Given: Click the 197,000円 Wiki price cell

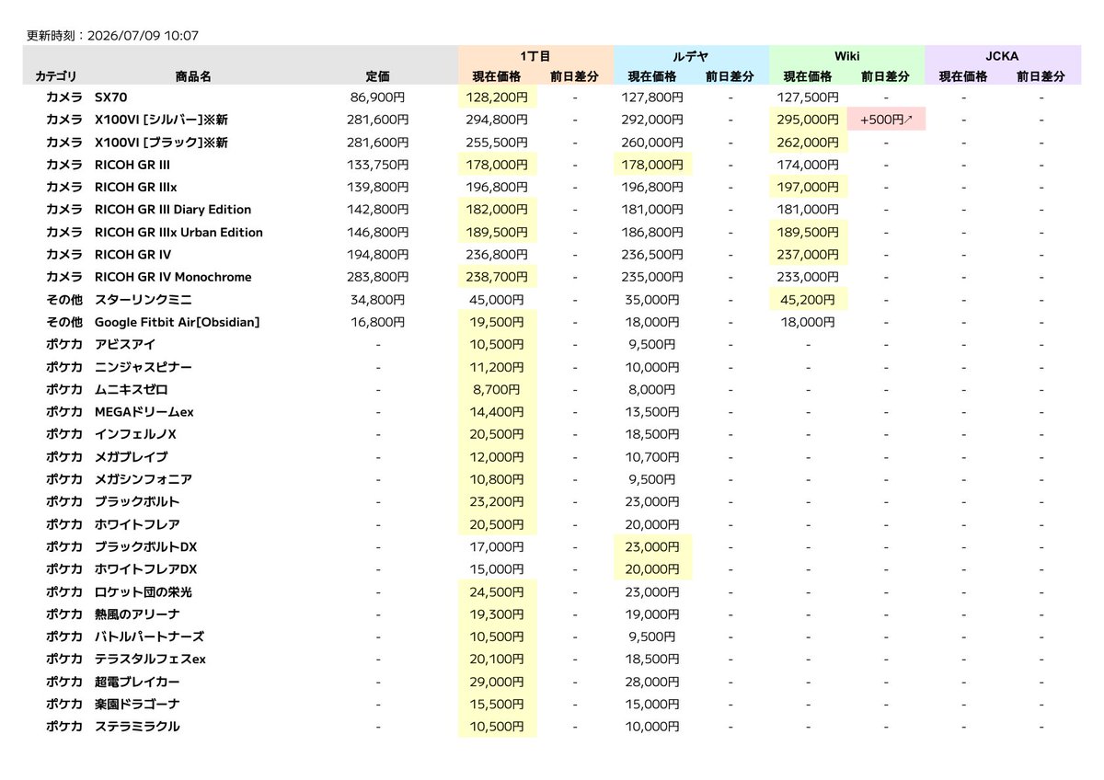Looking at the screenshot, I should point(808,187).
